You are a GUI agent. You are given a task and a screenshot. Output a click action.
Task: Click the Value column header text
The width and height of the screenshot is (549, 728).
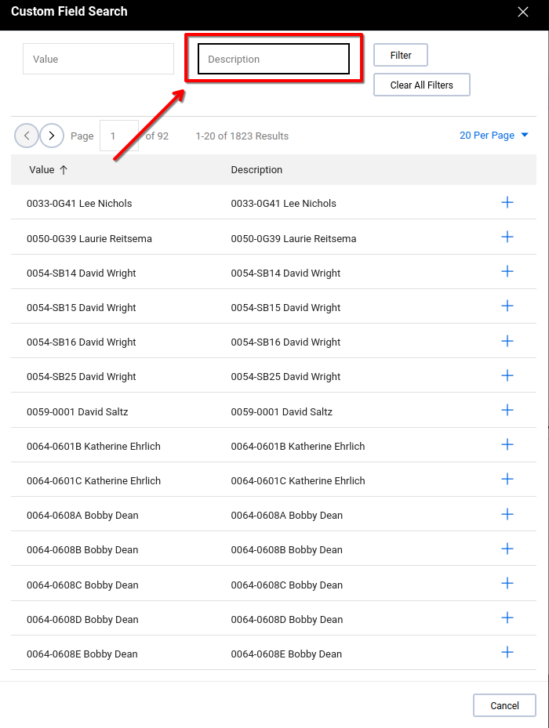pyautogui.click(x=42, y=170)
